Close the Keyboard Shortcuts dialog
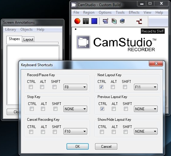Viewport: 171px width, 156px height. 156,63
